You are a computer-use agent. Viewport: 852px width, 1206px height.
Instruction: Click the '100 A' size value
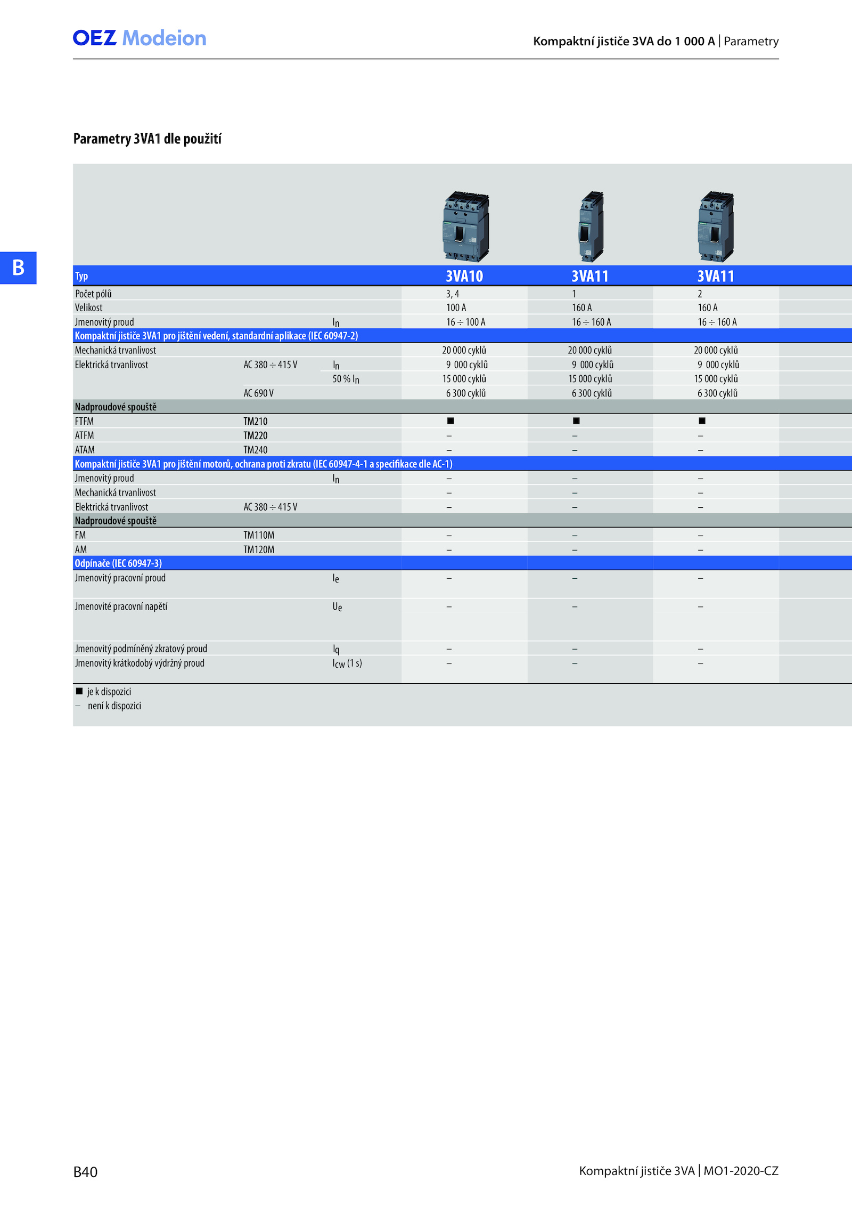coord(456,307)
